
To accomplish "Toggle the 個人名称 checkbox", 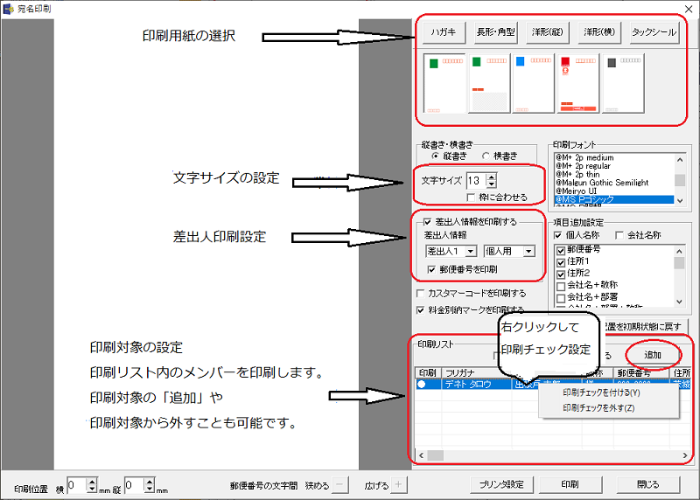I will click(x=557, y=235).
